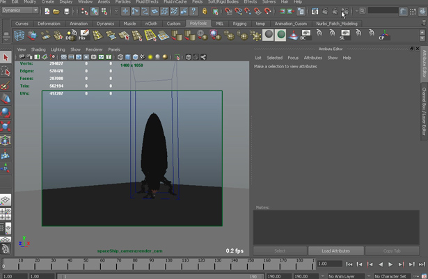The width and height of the screenshot is (428, 279).
Task: Open Attribute Editor Attributes menu
Action: [312, 58]
